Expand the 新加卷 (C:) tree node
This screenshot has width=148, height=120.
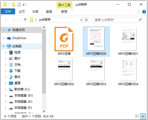pos(6,89)
